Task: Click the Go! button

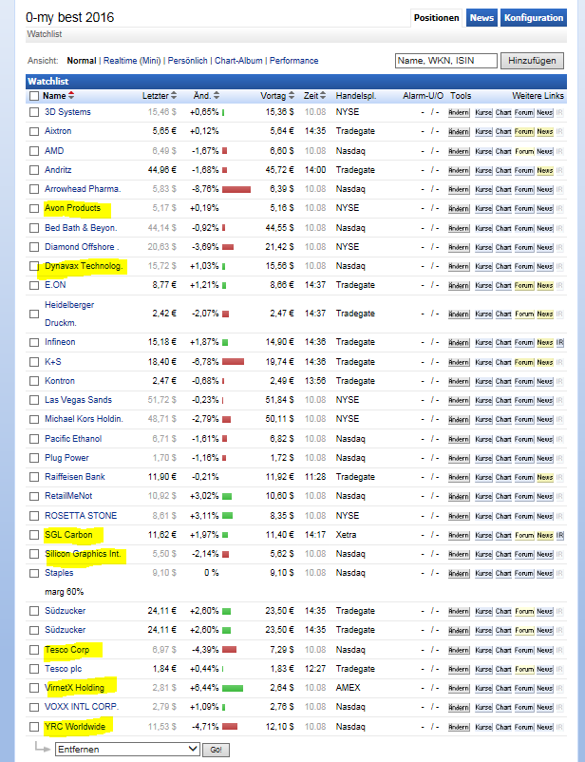Action: click(216, 750)
